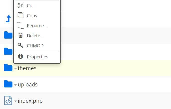171x109 pixels.
Task: Choose Rename... from the context menu
Action: coord(37,26)
